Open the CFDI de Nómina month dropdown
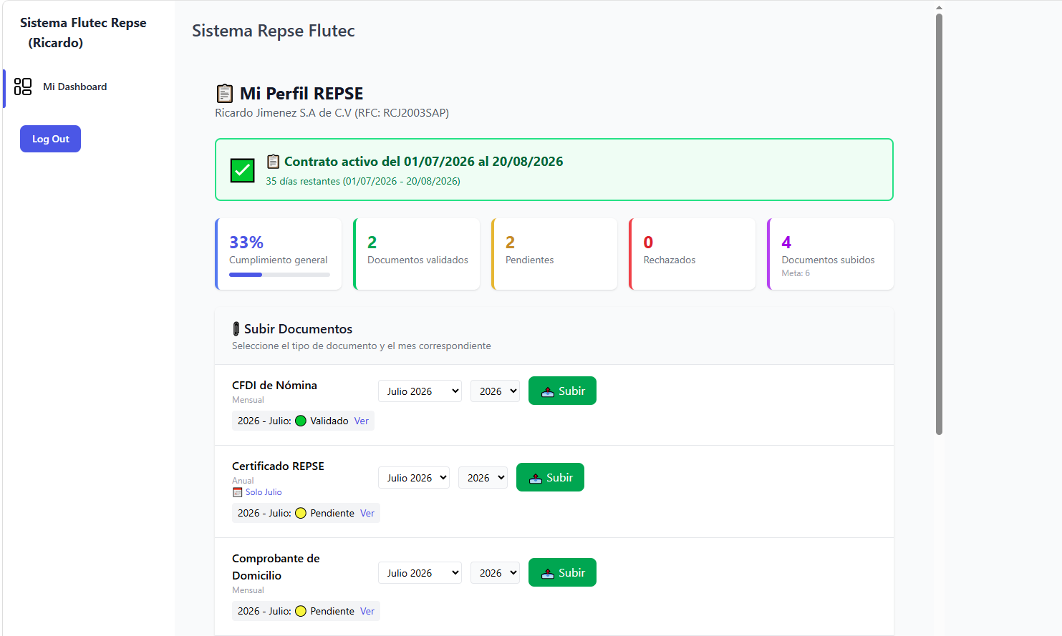Image resolution: width=1062 pixels, height=636 pixels. pos(420,391)
